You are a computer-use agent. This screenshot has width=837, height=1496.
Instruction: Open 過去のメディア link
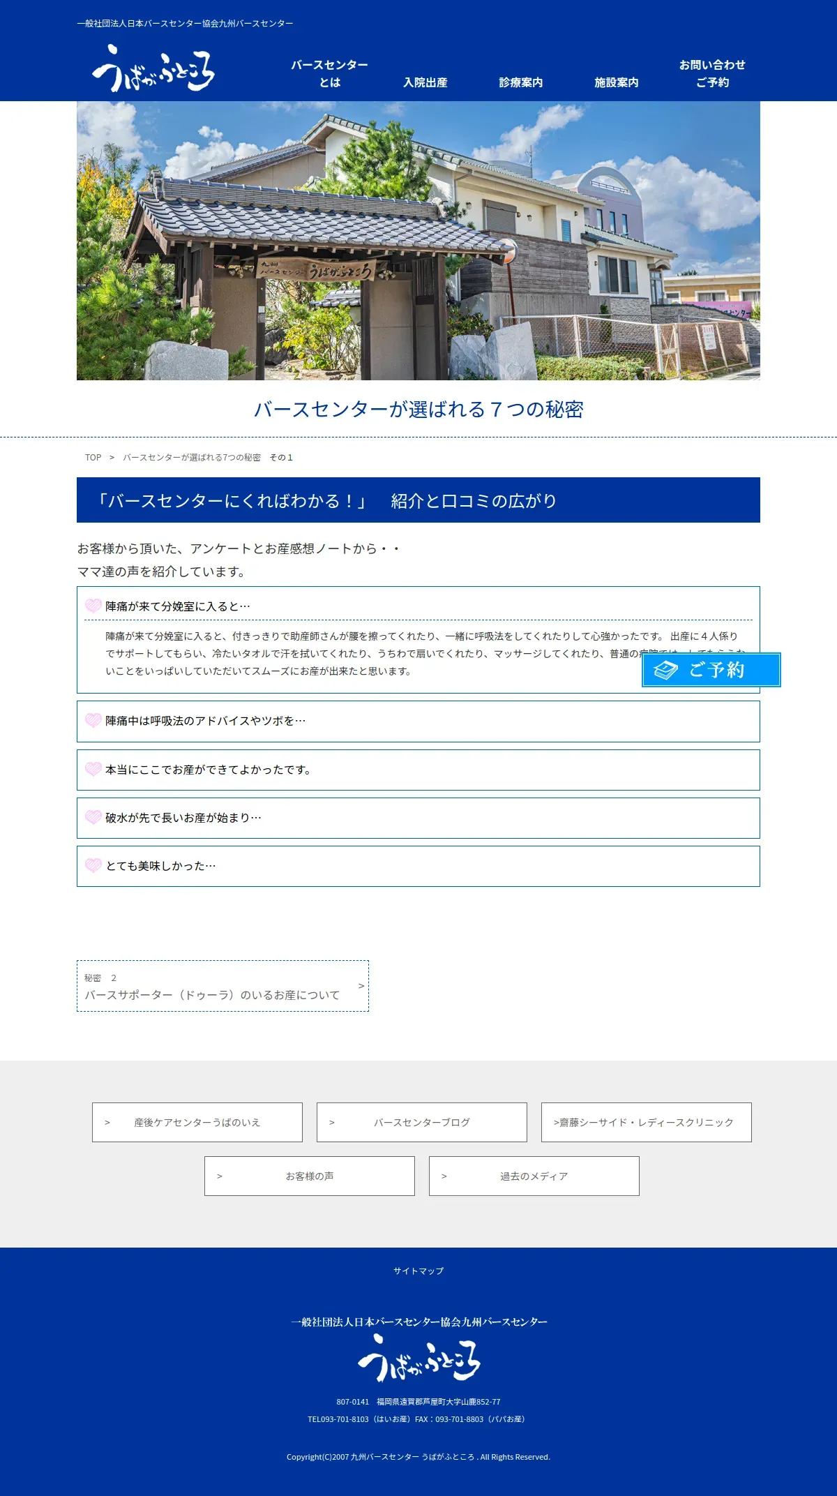coord(534,1176)
